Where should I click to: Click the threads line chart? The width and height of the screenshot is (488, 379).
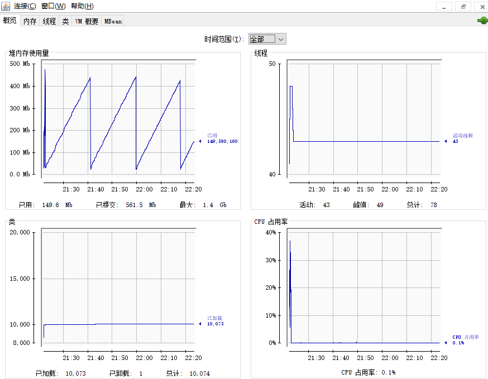pyautogui.click(x=364, y=119)
